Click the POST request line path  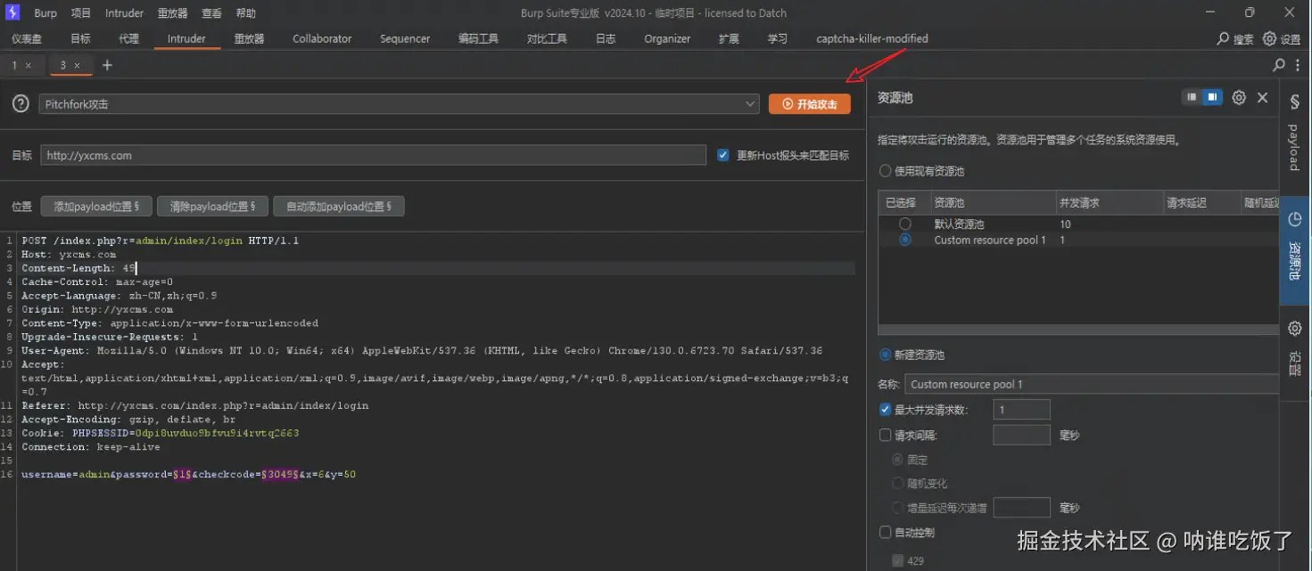coord(147,241)
